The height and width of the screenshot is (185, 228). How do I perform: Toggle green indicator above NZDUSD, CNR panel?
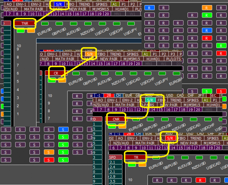coord(179,119)
